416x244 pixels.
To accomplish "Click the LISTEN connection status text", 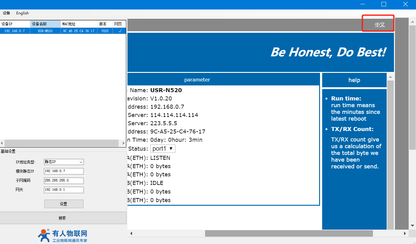I will click(160, 158).
